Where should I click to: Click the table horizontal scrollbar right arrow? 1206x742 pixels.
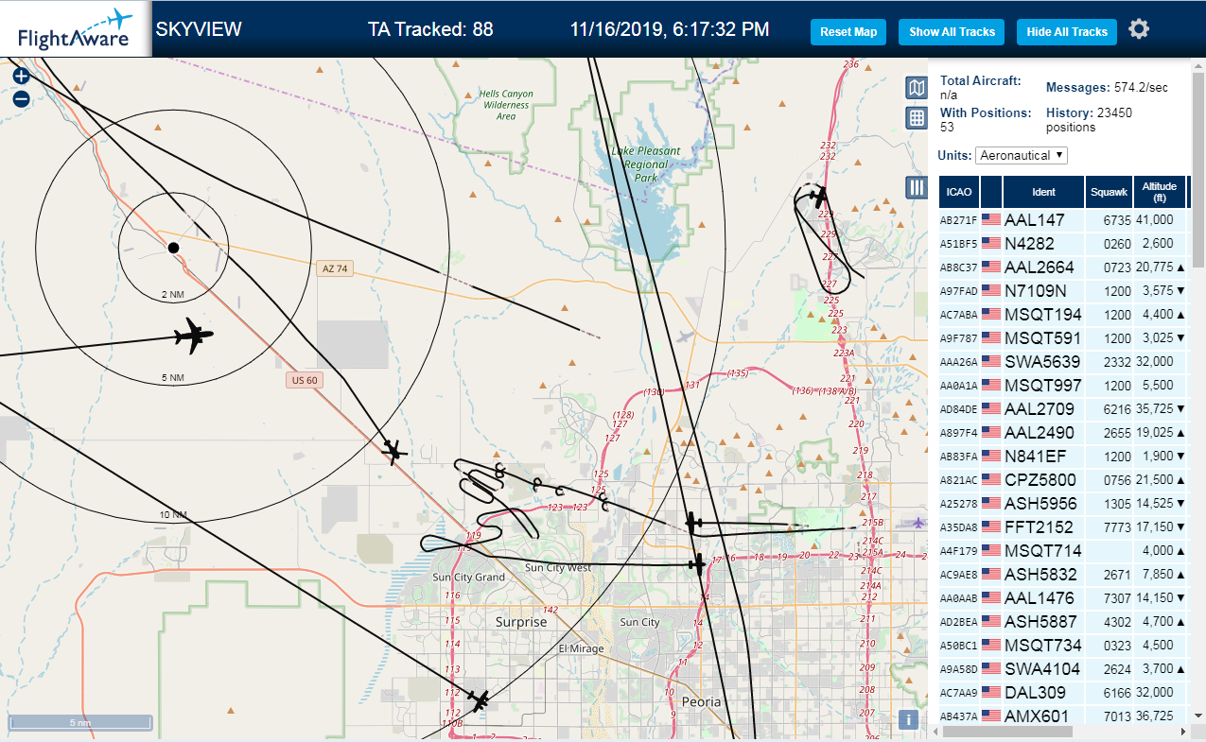tap(1181, 732)
